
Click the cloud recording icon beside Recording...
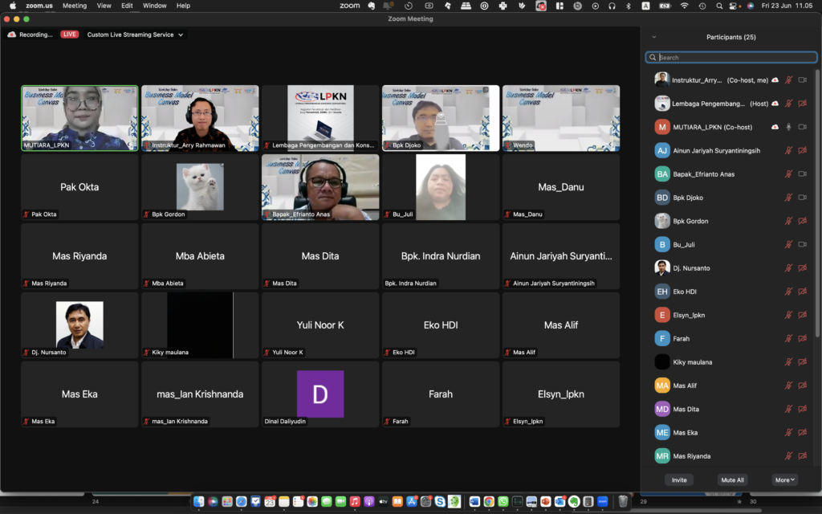pos(11,35)
